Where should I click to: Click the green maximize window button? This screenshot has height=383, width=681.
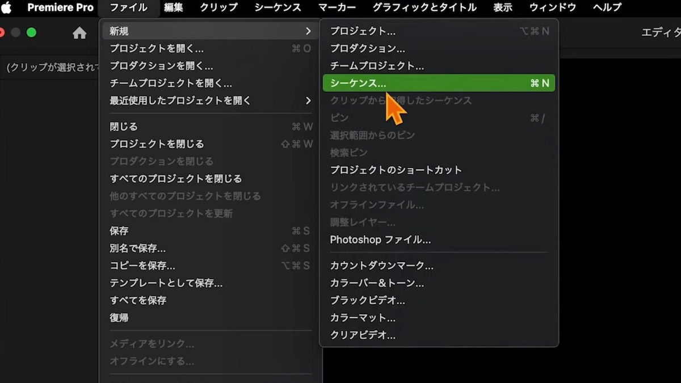(32, 32)
